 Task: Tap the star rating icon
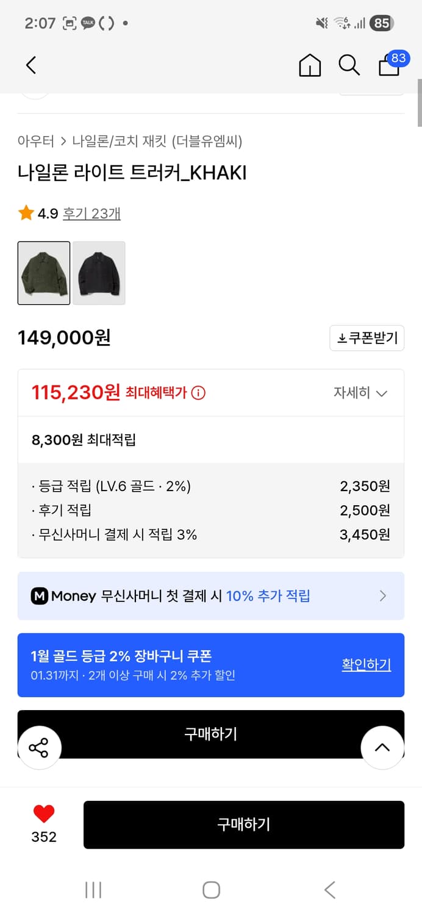25,213
